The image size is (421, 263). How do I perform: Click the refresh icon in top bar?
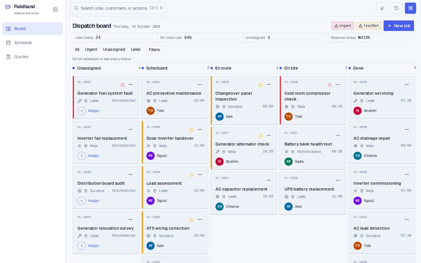coord(396,8)
